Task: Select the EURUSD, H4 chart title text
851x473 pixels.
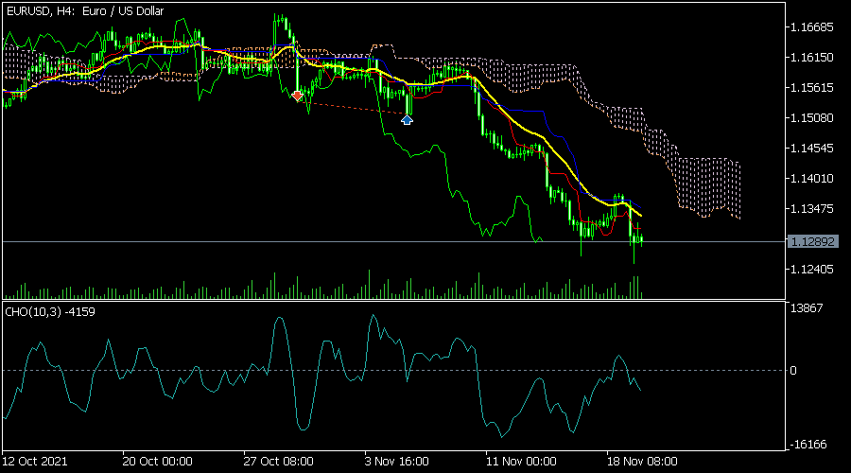Action: pyautogui.click(x=85, y=11)
